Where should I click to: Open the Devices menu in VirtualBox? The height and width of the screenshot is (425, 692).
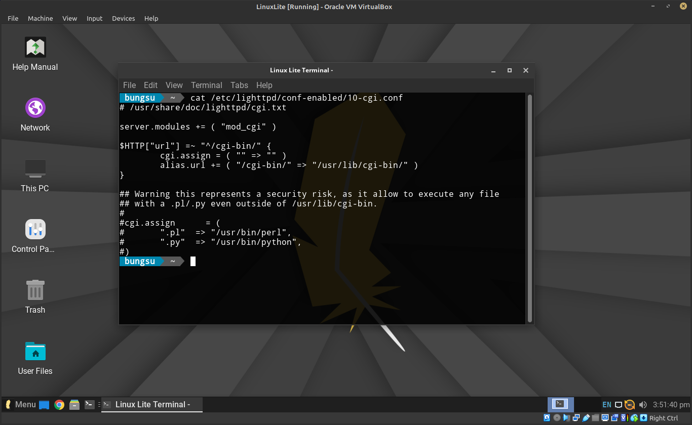pyautogui.click(x=123, y=18)
